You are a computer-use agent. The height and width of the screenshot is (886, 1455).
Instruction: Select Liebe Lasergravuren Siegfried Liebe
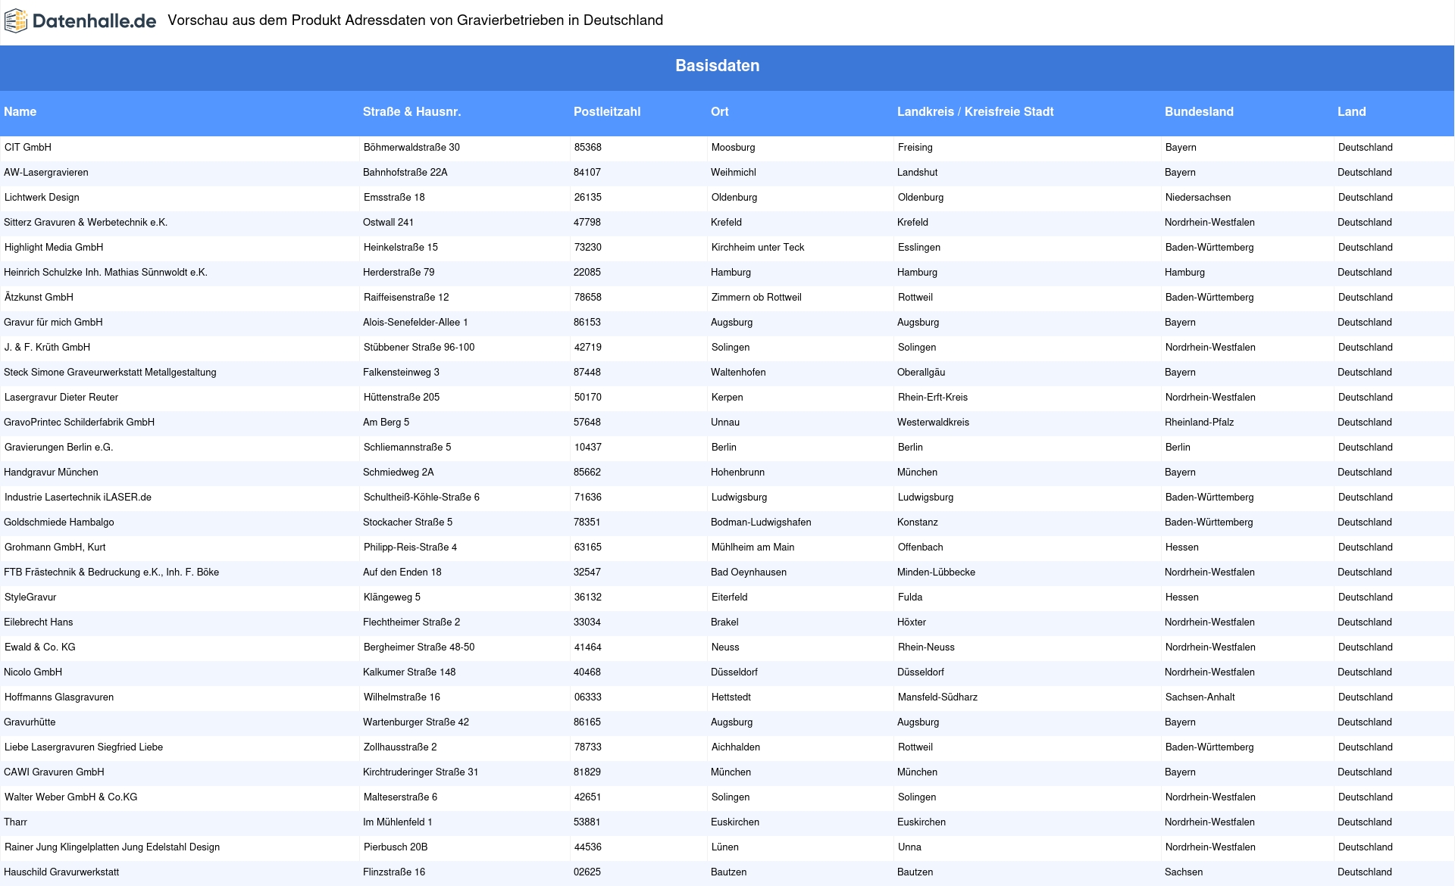83,747
